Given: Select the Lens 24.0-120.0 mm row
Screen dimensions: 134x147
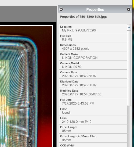Looking at the screenshot, I should pyautogui.click(x=93, y=120).
